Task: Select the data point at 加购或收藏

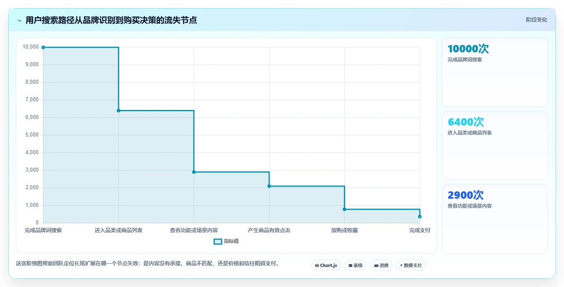Action: pyautogui.click(x=344, y=209)
